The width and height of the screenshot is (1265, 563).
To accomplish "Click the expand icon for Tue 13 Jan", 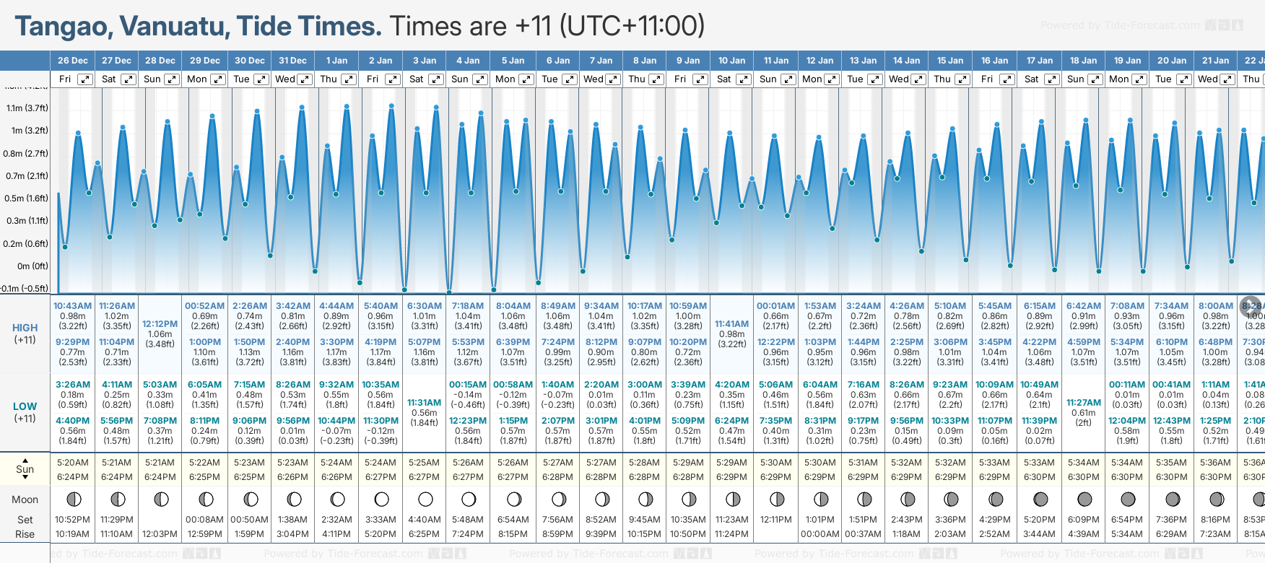I will click(874, 79).
